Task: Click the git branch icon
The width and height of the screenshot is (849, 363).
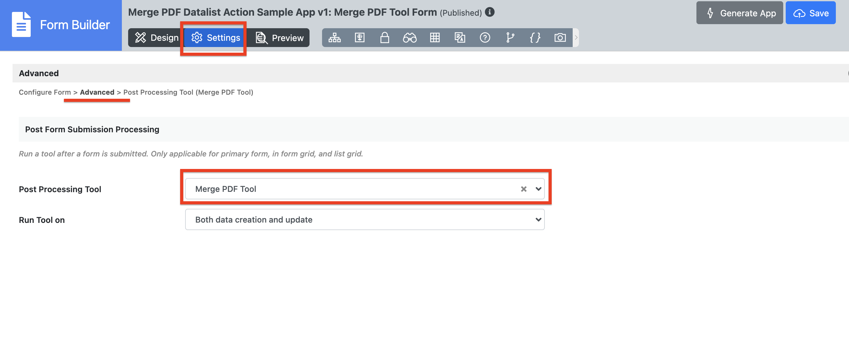Action: (510, 38)
